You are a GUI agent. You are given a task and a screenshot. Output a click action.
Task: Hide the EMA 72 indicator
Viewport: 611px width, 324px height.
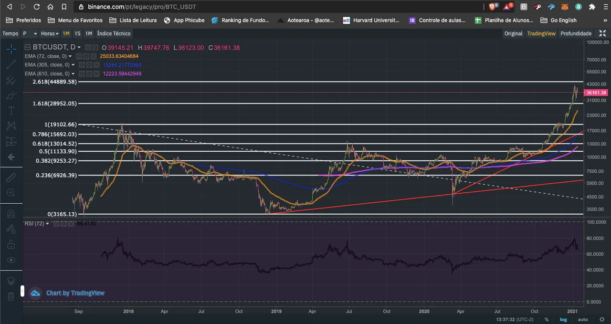(x=79, y=56)
